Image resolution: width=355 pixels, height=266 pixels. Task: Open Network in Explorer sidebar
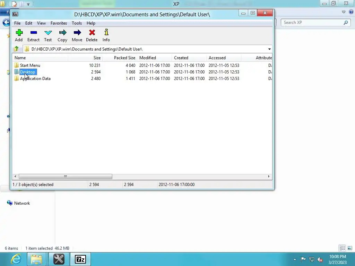(x=22, y=203)
